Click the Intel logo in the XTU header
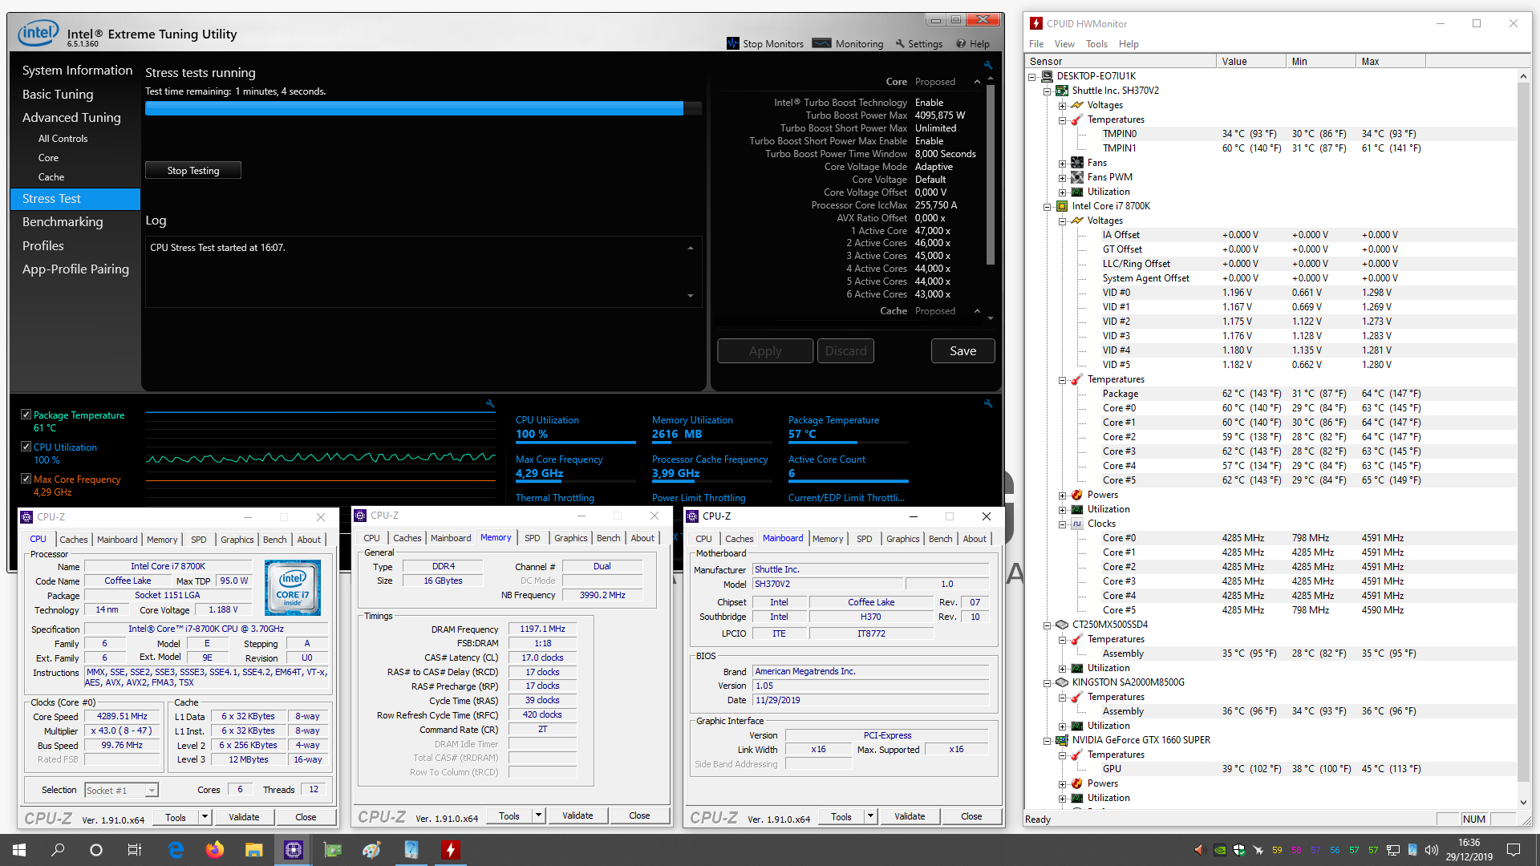Image resolution: width=1540 pixels, height=866 pixels. (x=38, y=34)
